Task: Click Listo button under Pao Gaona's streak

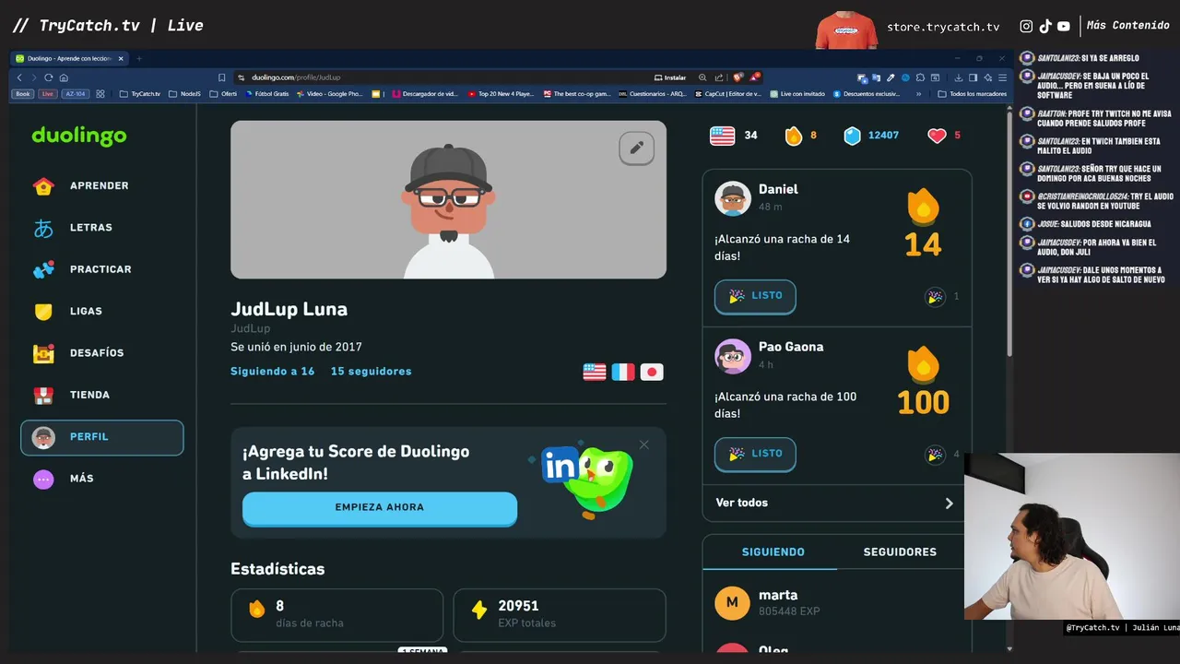Action: pos(755,454)
